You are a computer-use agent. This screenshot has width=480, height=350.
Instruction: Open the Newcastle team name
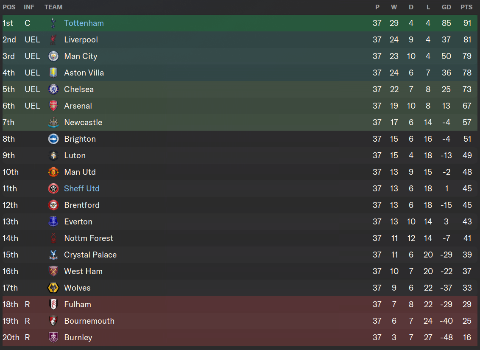pyautogui.click(x=83, y=122)
